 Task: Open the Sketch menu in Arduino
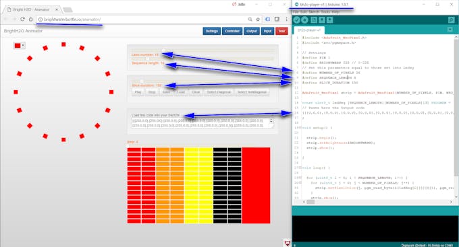point(314,11)
